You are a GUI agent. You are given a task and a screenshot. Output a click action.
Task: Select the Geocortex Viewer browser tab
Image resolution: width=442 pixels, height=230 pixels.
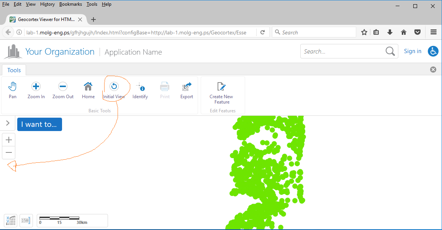[x=46, y=19]
